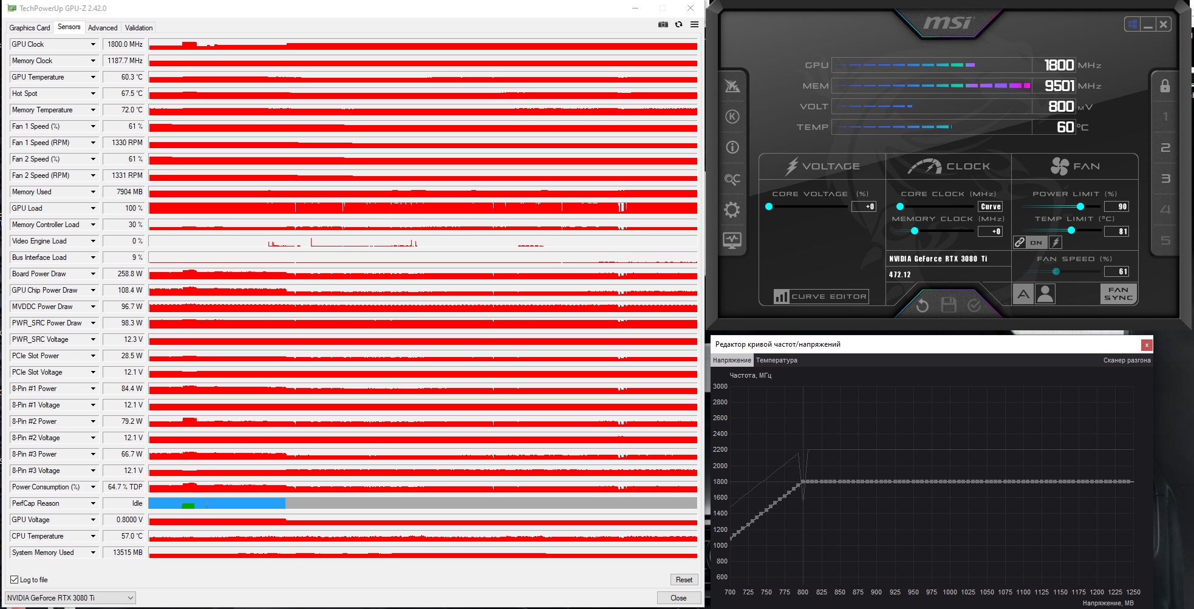Click the Fan Speed value field

[1117, 271]
